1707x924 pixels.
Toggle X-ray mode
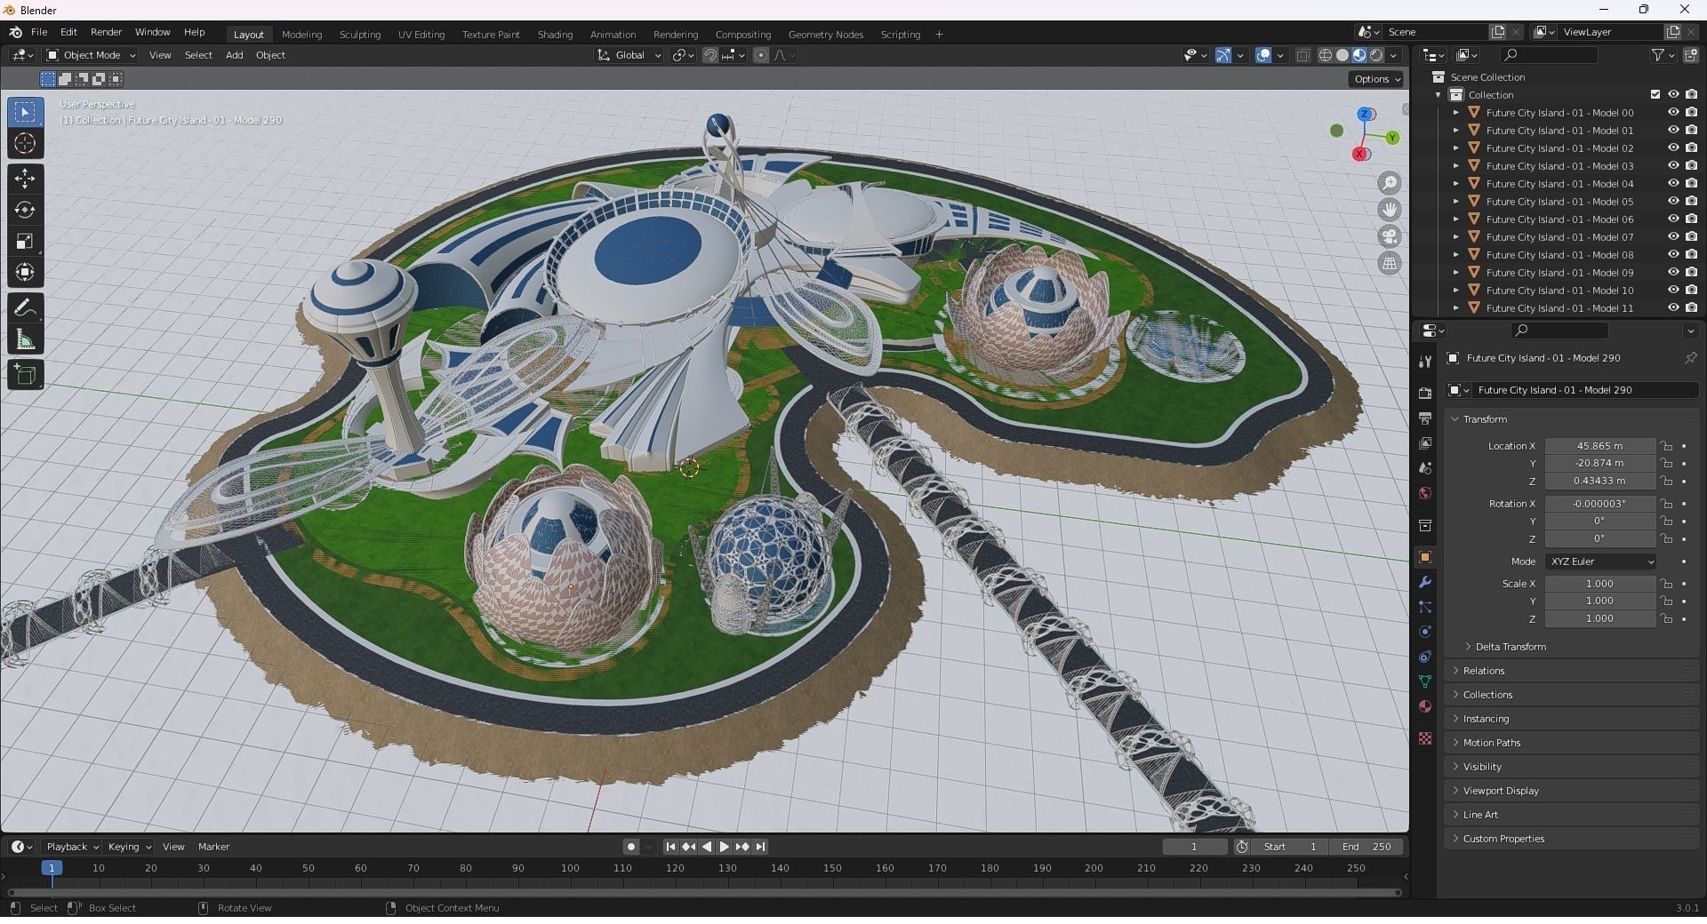pyautogui.click(x=1302, y=55)
